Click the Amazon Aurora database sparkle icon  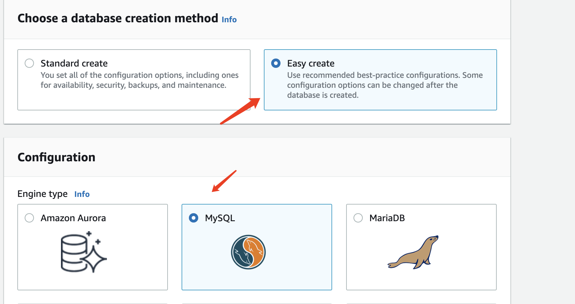pyautogui.click(x=83, y=252)
